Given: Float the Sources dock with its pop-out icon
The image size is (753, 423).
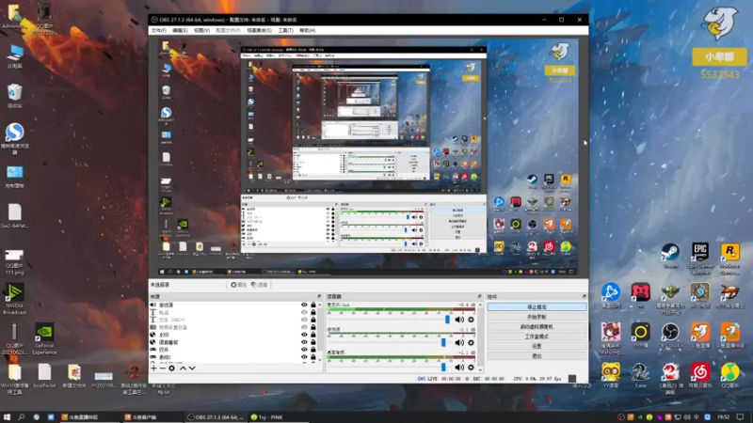Looking at the screenshot, I should pyautogui.click(x=319, y=296).
